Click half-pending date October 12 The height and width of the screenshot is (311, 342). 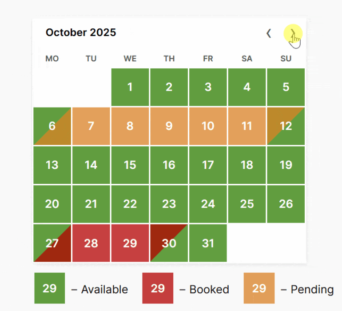coord(286,126)
